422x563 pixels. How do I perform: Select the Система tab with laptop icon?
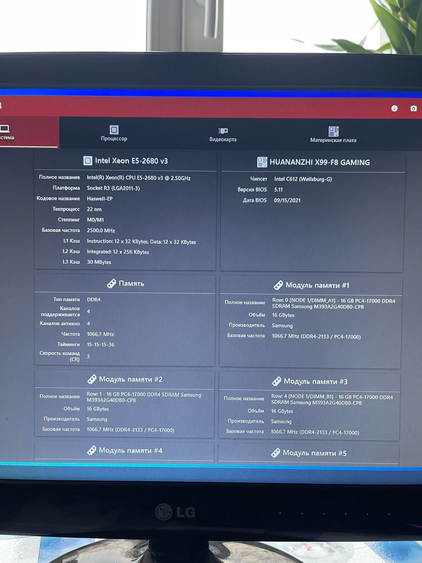[7, 132]
